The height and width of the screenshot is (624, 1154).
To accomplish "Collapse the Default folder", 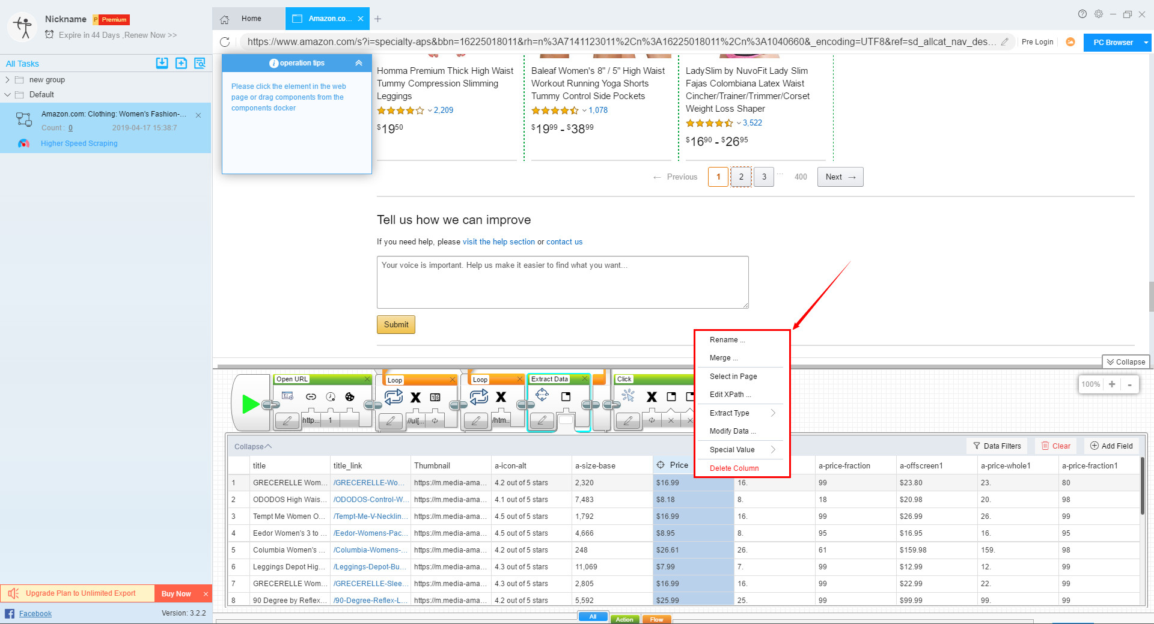I will point(7,94).
